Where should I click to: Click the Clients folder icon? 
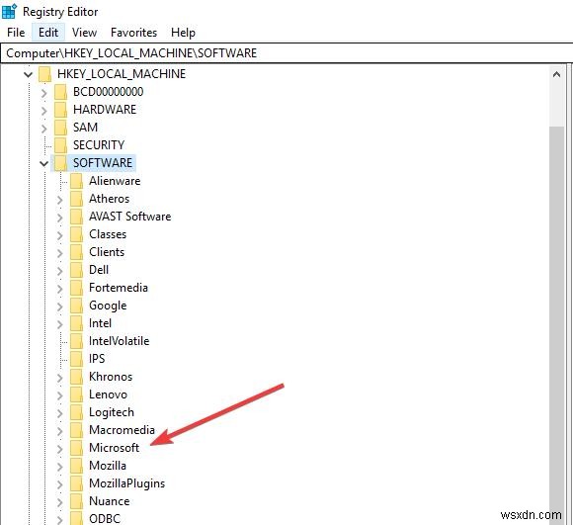coord(76,252)
